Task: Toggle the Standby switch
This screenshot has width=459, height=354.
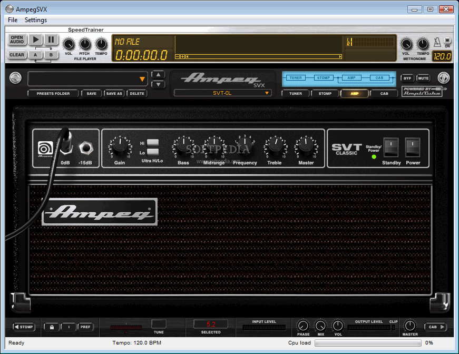Action: pyautogui.click(x=391, y=147)
